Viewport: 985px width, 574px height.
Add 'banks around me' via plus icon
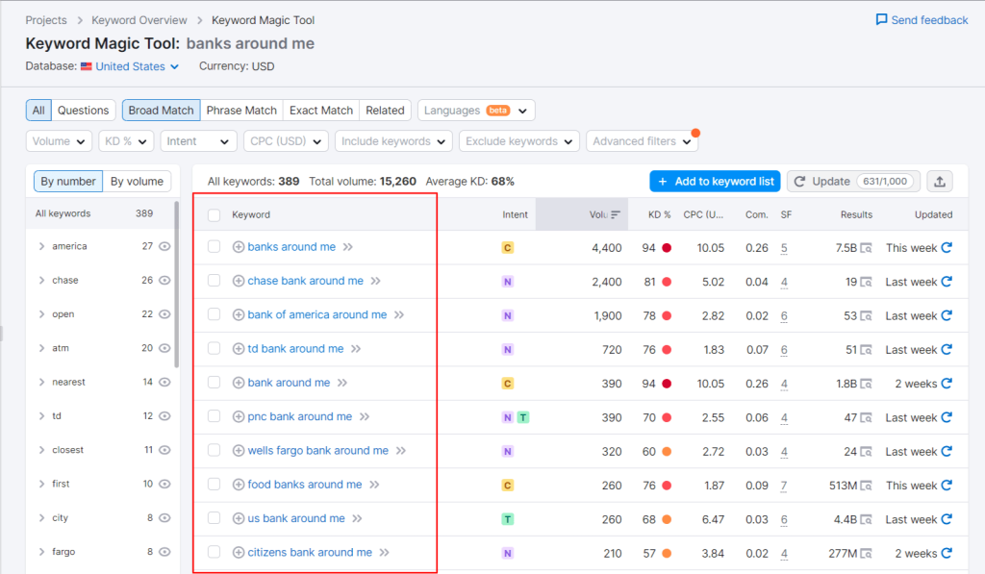click(x=239, y=247)
